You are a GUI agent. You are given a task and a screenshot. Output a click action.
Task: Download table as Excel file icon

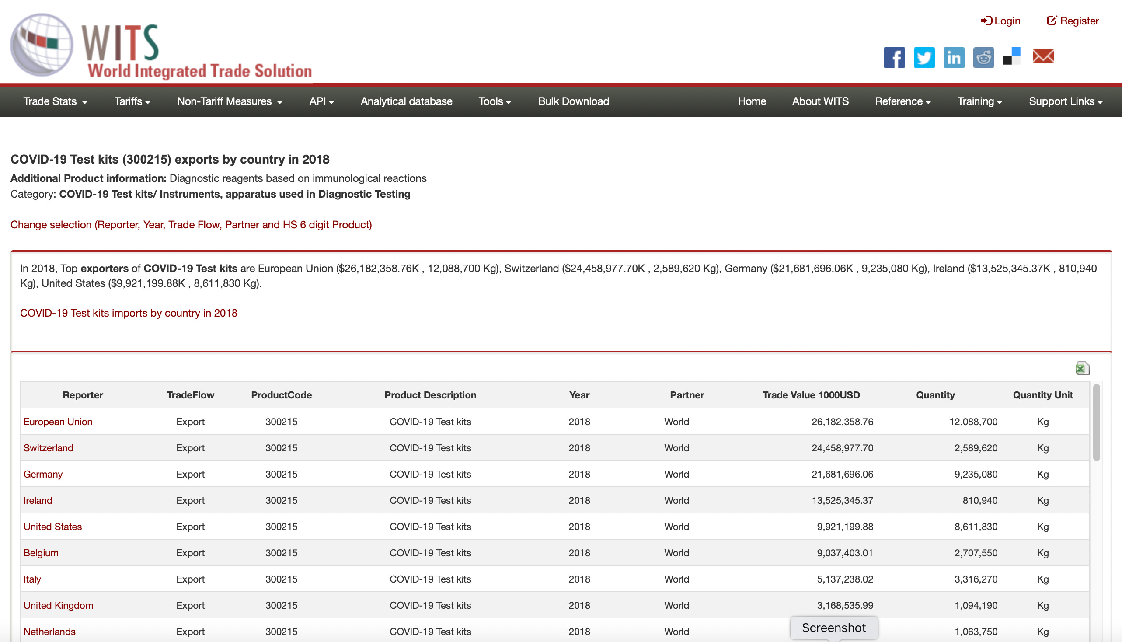(1081, 368)
